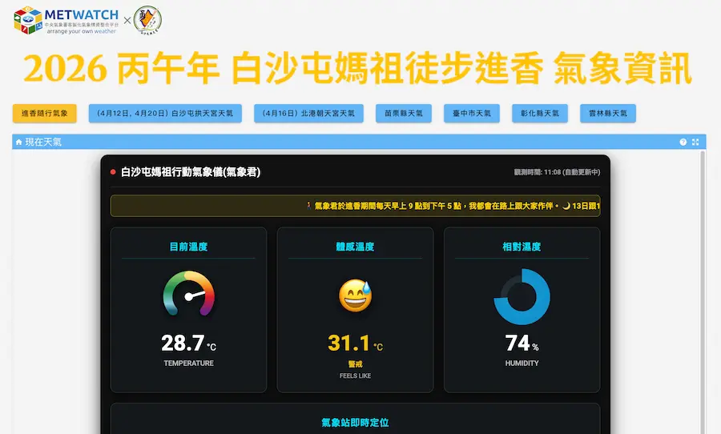Open the help question mark icon
721x434 pixels.
(683, 143)
